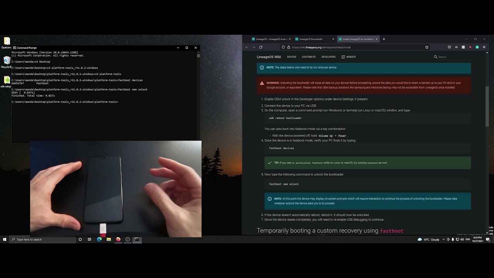Open the 10°C Cloudy weather widget

coord(428,239)
